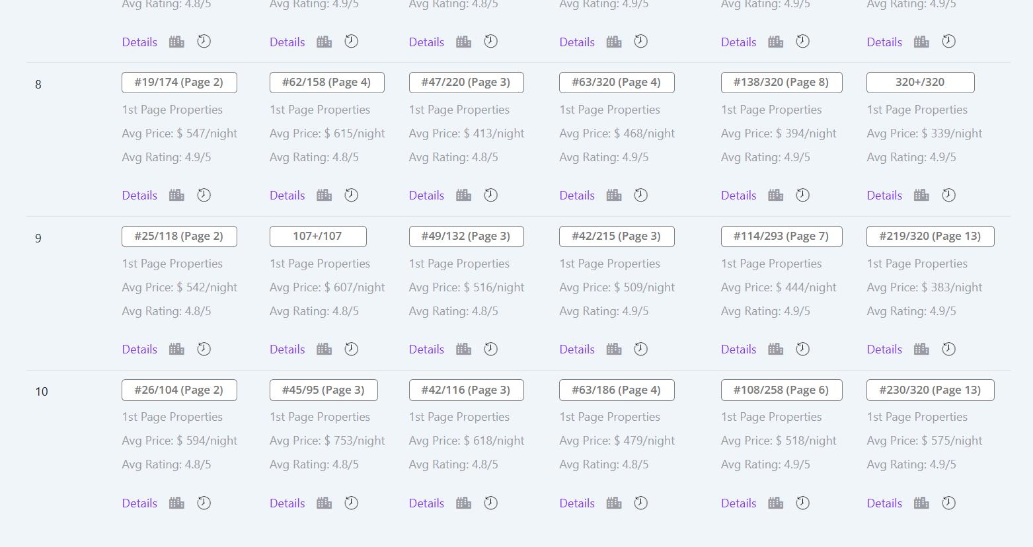Click the buildings icon for the #108/258 ranking
Image resolution: width=1033 pixels, height=547 pixels.
(x=775, y=503)
